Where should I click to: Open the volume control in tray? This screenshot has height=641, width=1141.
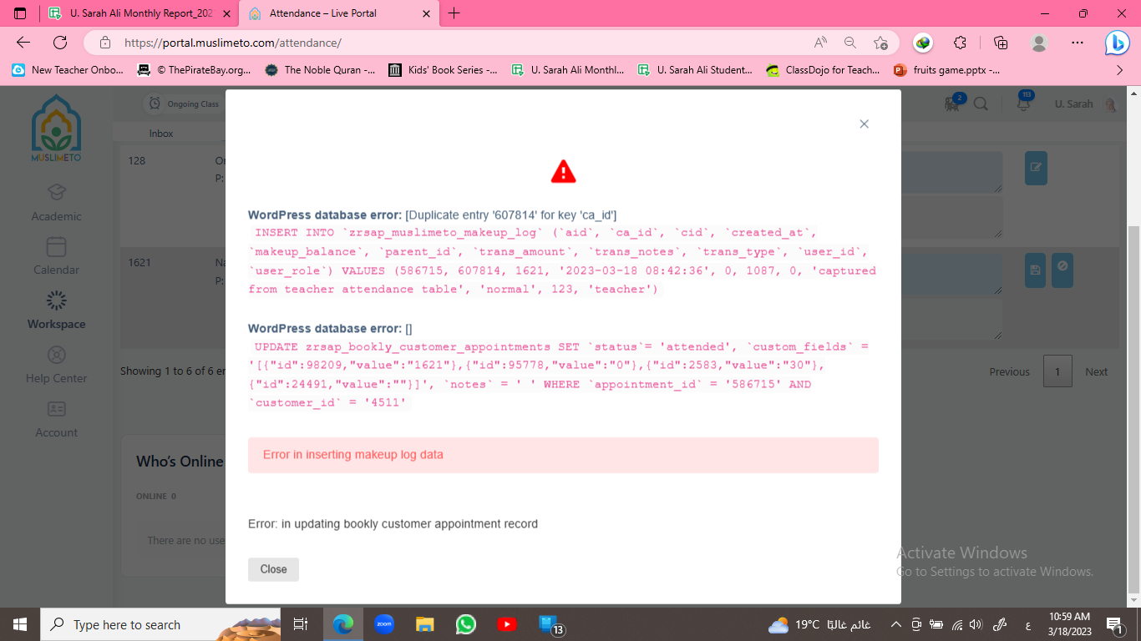(976, 624)
